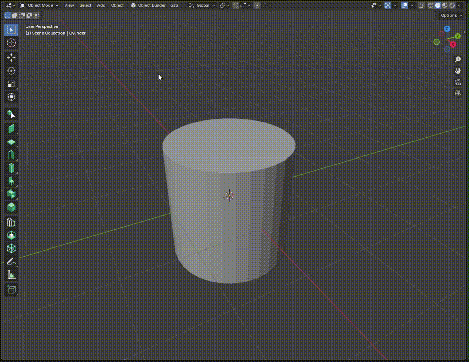Toggle X-ray display mode
This screenshot has height=362, width=469.
421,5
